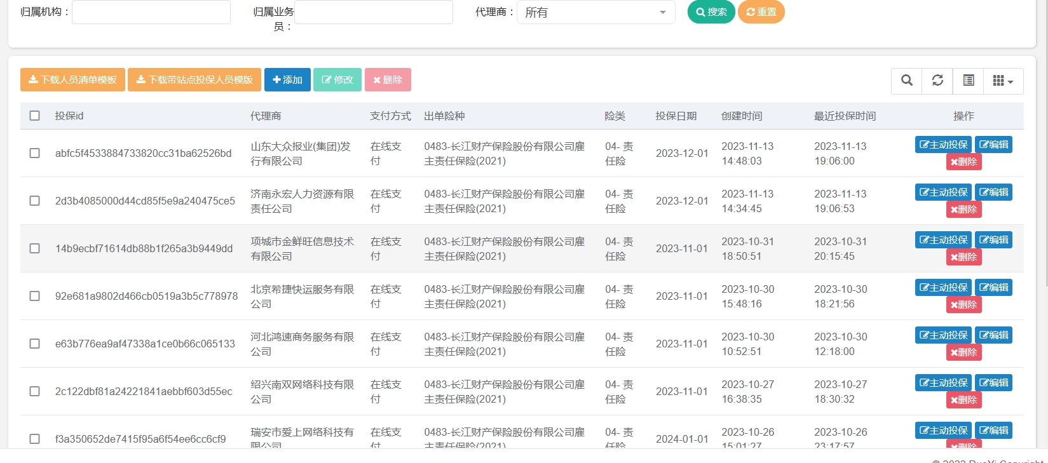Screen dimensions: 1048x463
Task: Click 主动投保 for 绍兴南双网络 row
Action: pyautogui.click(x=944, y=383)
